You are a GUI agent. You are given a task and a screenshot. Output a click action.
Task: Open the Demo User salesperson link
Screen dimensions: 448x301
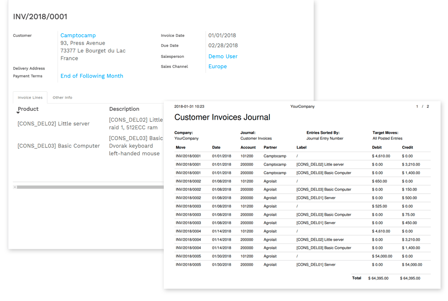223,56
